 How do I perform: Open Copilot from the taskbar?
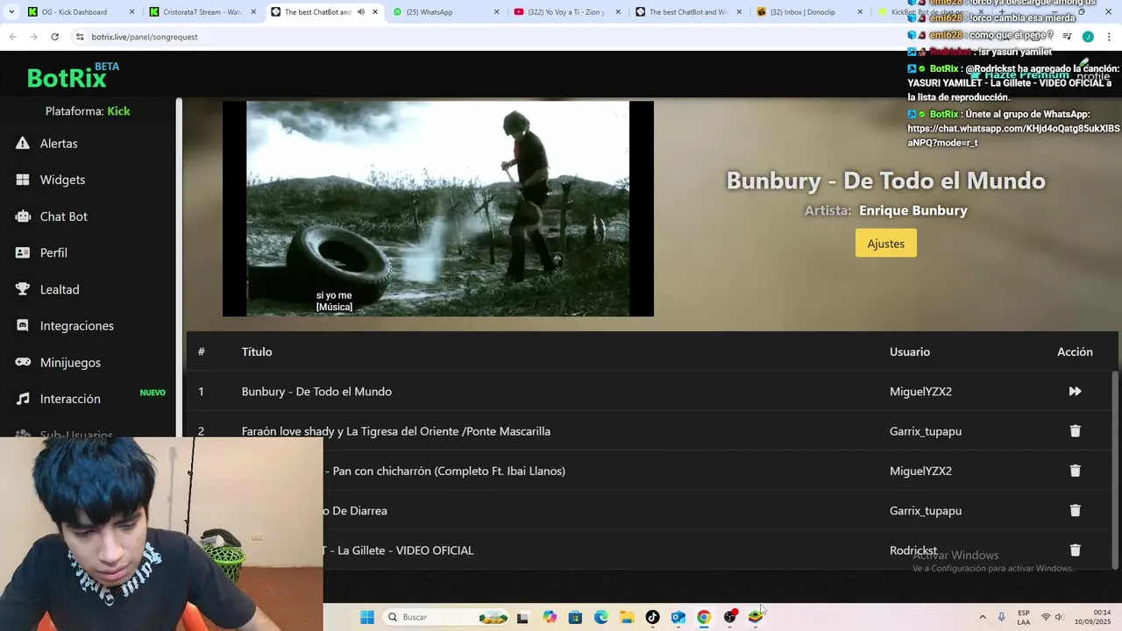(x=550, y=617)
